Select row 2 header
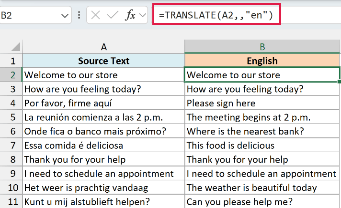The width and height of the screenshot is (341, 208). (11, 75)
